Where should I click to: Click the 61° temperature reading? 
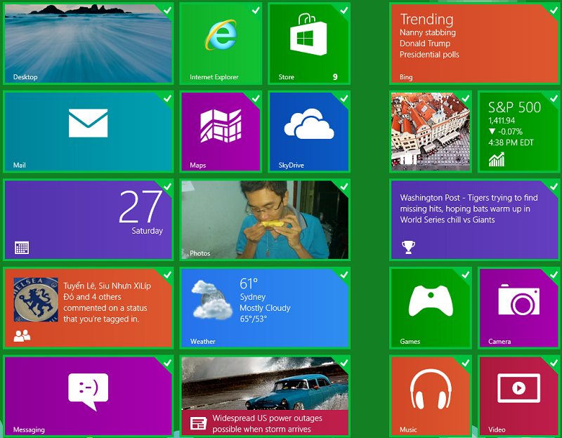pyautogui.click(x=249, y=284)
